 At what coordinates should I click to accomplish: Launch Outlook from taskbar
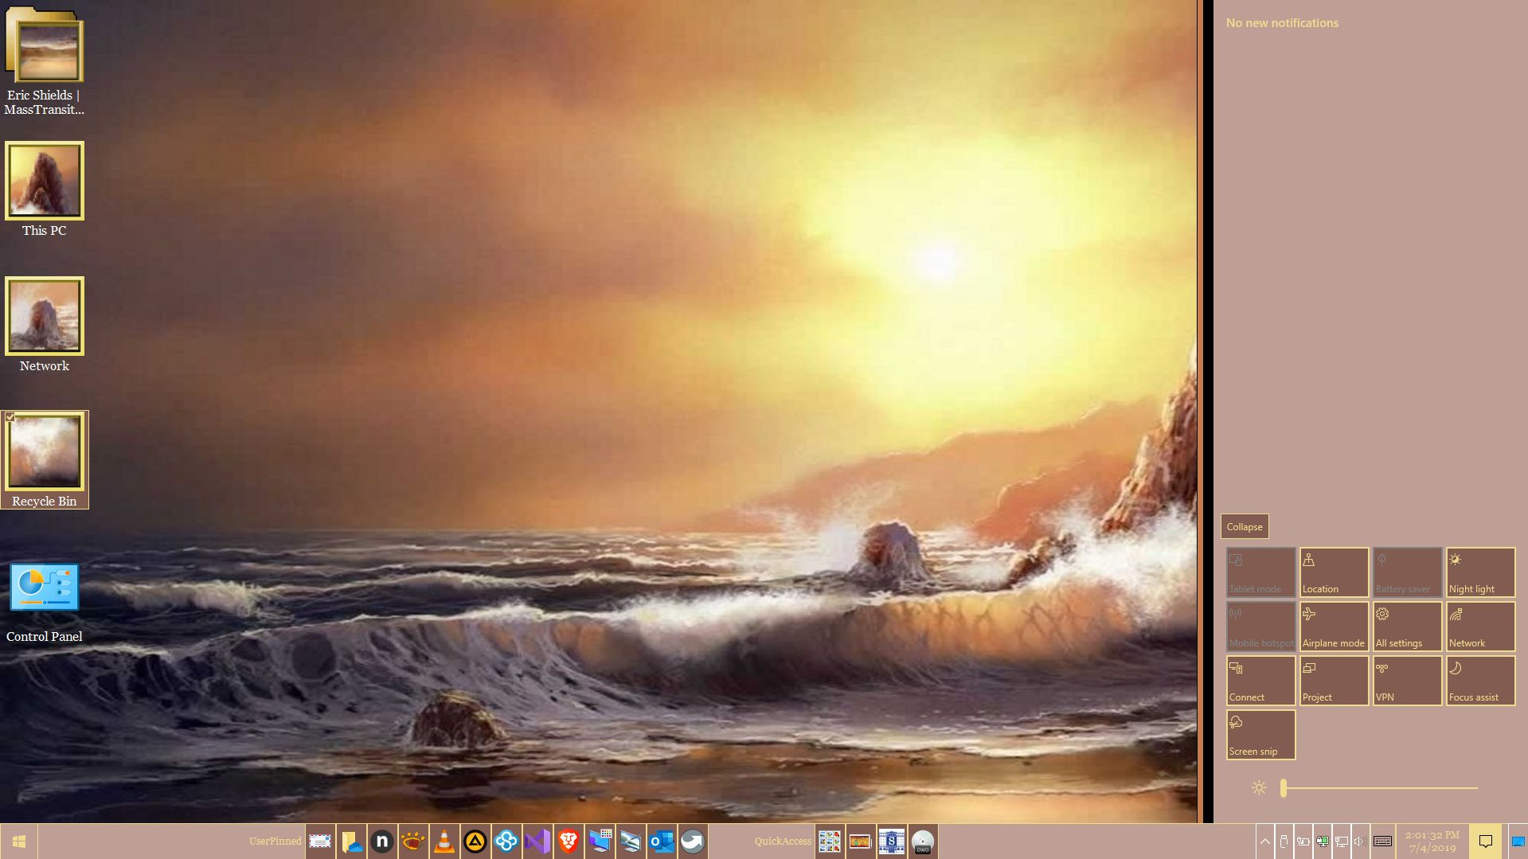tap(662, 841)
